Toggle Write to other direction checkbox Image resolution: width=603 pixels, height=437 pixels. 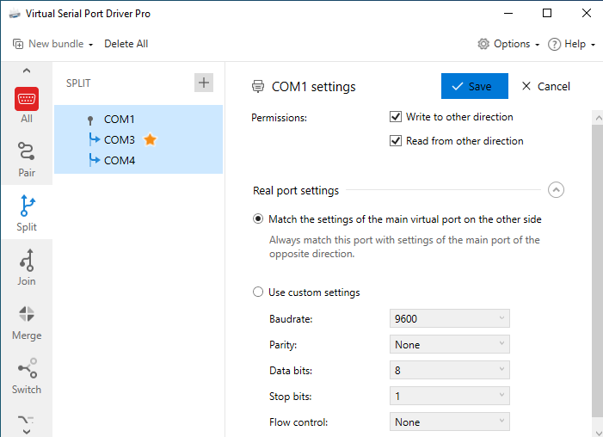pos(396,116)
